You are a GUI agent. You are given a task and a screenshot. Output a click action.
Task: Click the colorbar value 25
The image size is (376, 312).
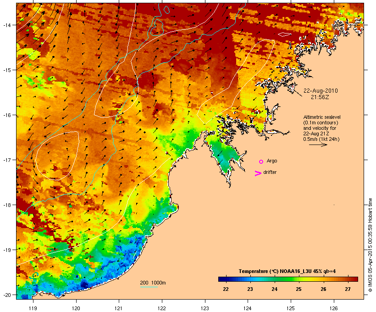[299, 289]
